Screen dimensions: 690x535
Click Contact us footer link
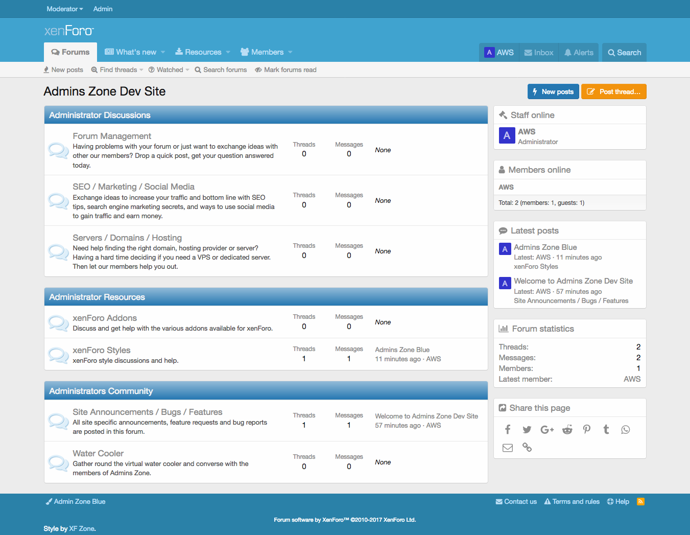click(516, 502)
